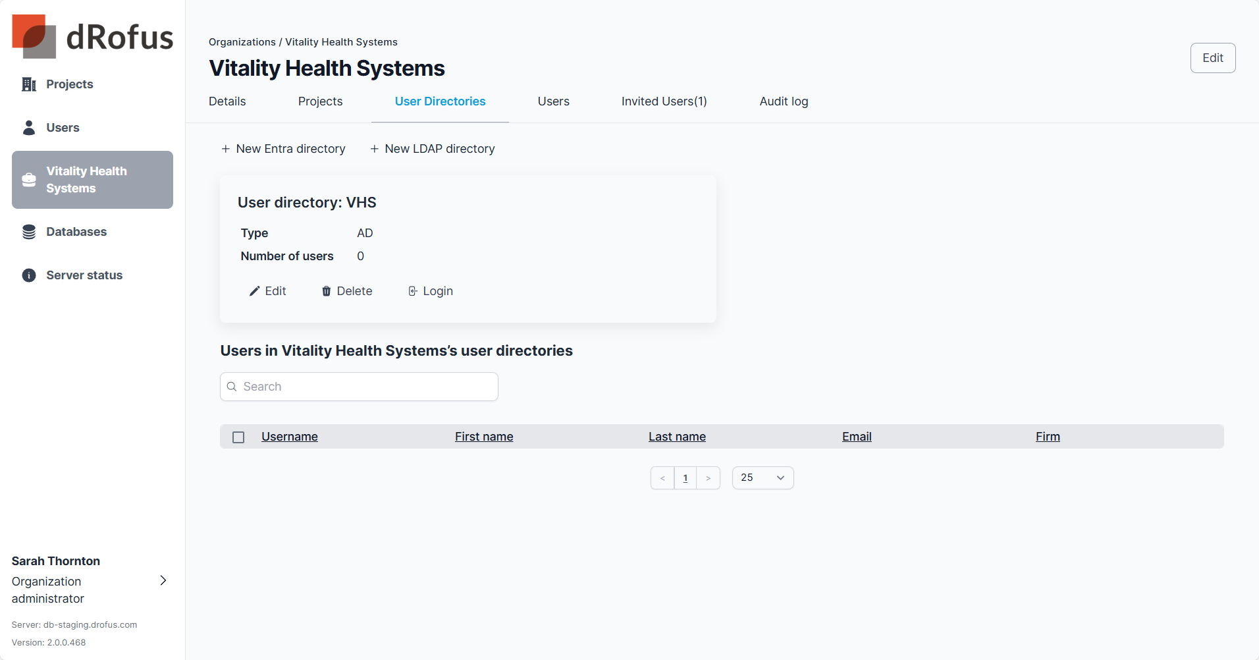Switch to the Invited Users(1) tab
The height and width of the screenshot is (660, 1259).
coord(664,101)
